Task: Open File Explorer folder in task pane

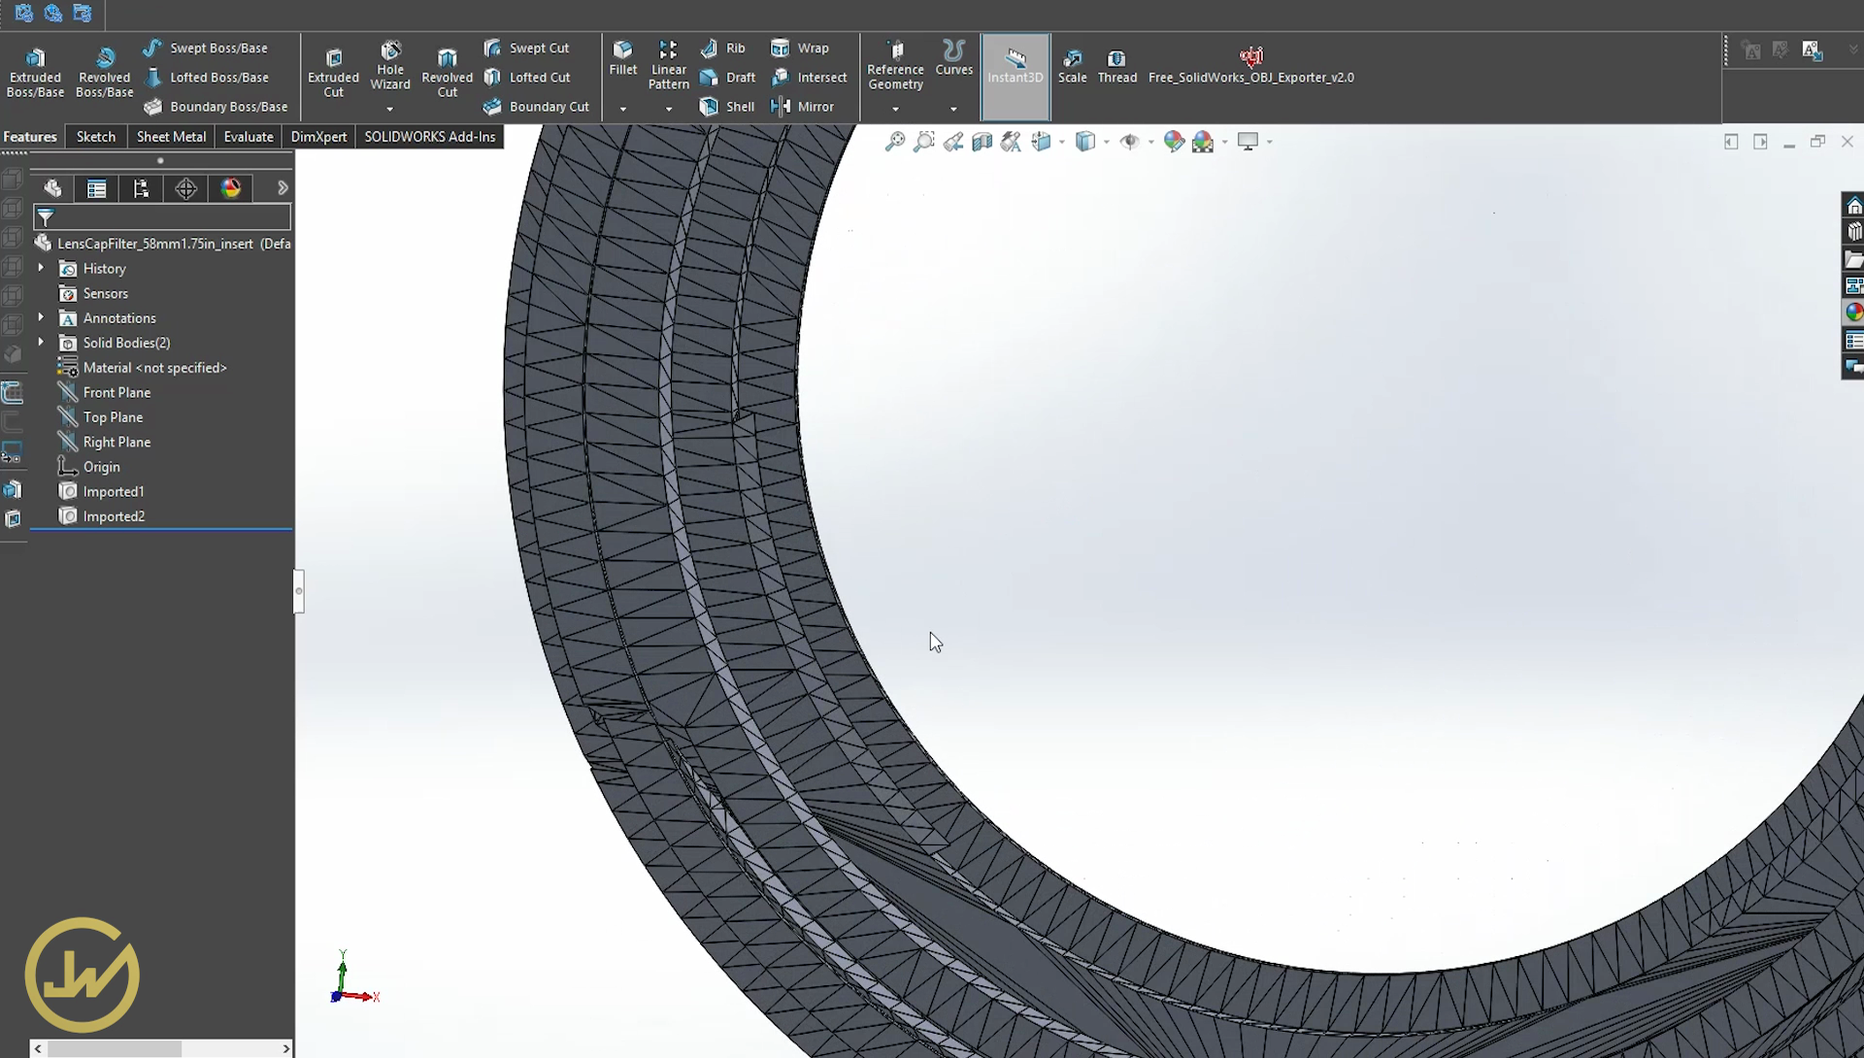Action: (x=1853, y=259)
